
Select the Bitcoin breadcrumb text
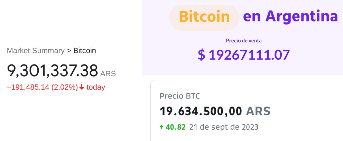(85, 51)
